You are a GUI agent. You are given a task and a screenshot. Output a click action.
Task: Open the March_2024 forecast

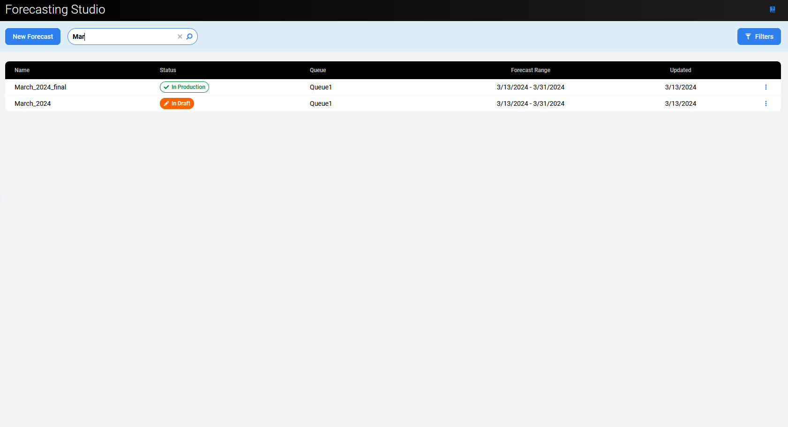pos(33,103)
